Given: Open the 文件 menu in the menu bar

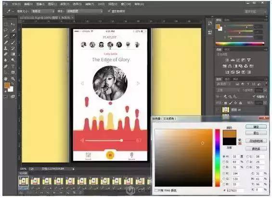Looking at the screenshot, I should [x=16, y=4].
